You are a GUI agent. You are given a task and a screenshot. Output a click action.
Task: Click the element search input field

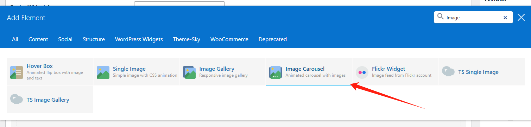473,17
